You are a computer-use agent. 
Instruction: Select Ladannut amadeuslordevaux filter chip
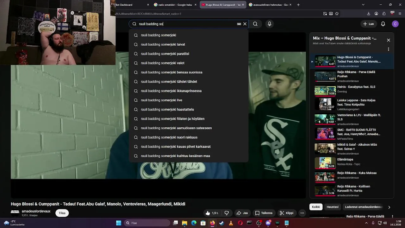click(364, 207)
